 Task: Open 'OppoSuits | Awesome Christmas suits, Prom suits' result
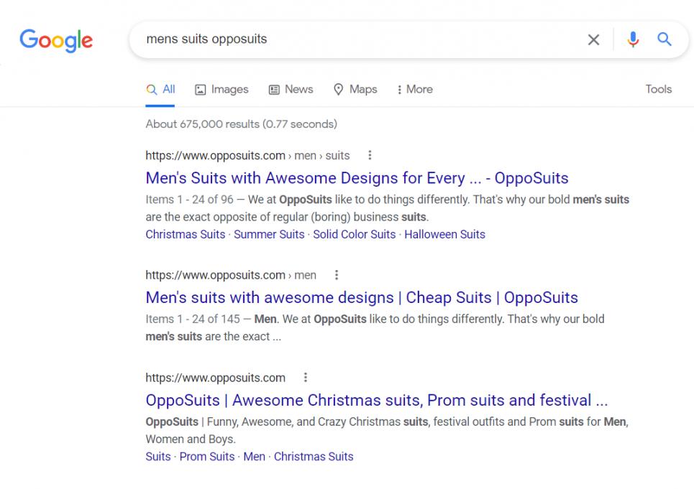[x=377, y=400]
